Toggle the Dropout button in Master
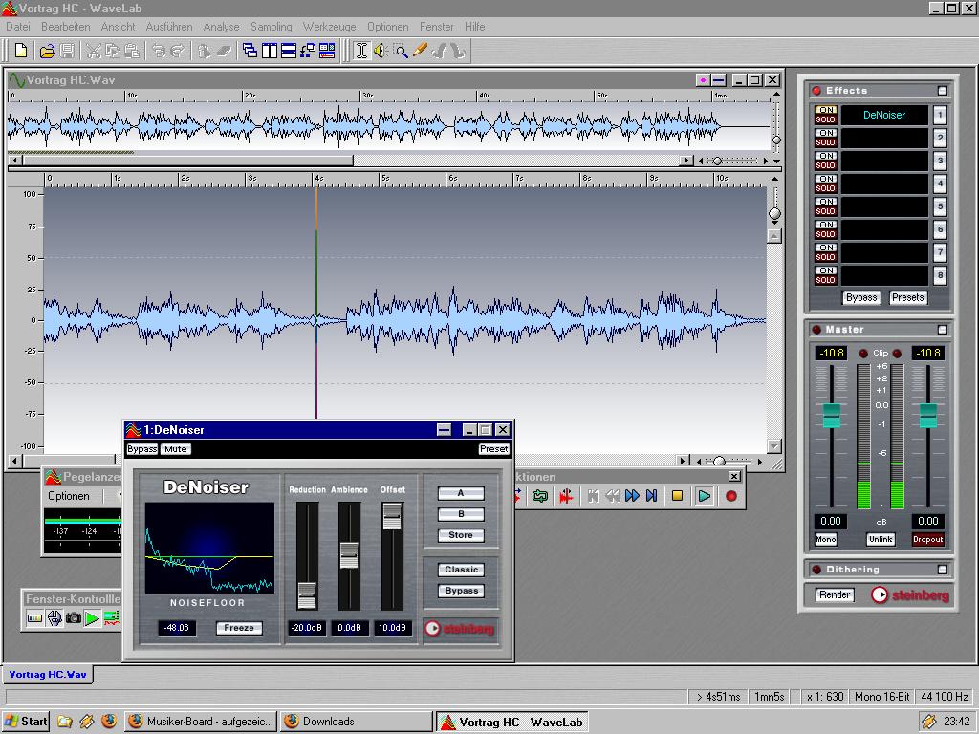 [927, 539]
